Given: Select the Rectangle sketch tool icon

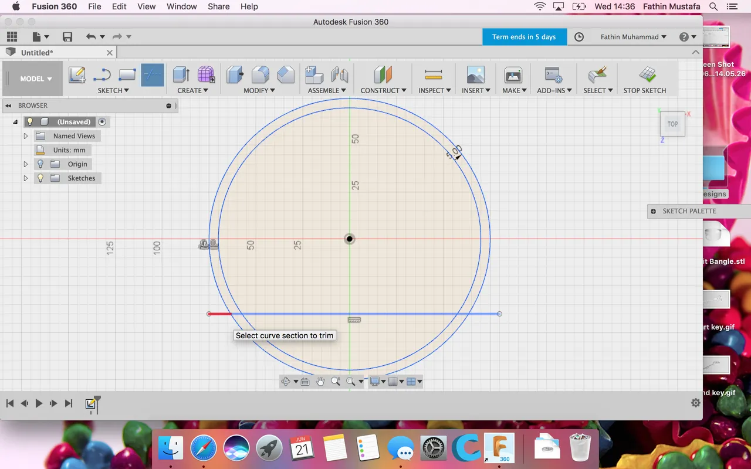Looking at the screenshot, I should click(127, 74).
